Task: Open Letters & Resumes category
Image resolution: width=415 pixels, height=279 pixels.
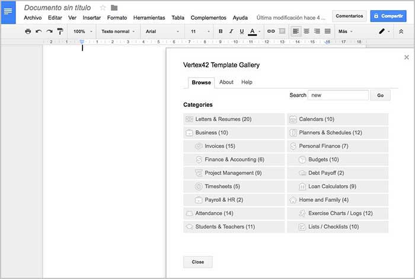Action: tap(234, 119)
